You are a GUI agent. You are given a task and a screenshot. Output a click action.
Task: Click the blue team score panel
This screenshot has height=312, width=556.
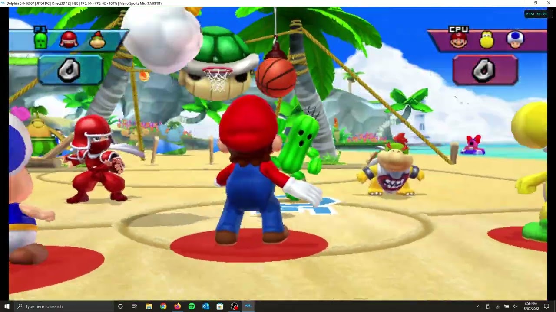[70, 69]
